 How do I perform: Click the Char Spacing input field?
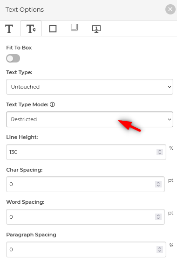point(86,184)
